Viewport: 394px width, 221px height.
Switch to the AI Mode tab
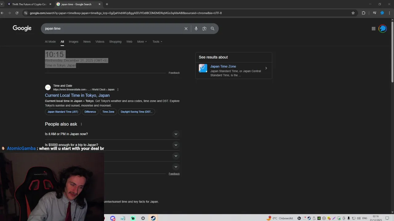pos(50,42)
